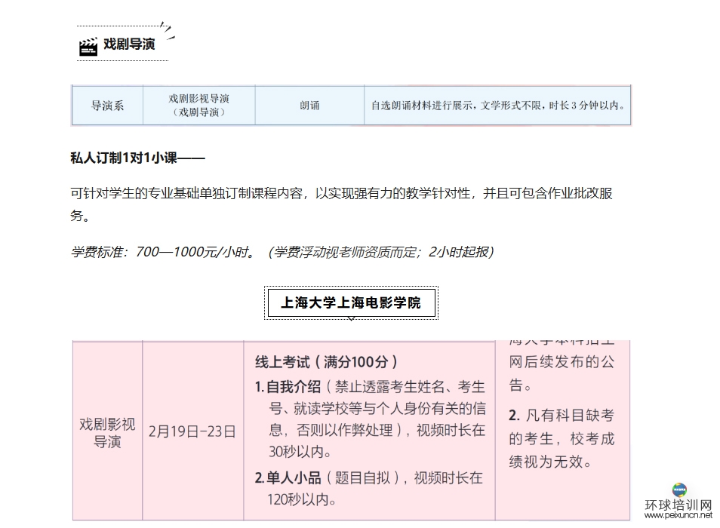
Task: Click the 线上考试（满分100分） heading
Action: click(x=327, y=362)
